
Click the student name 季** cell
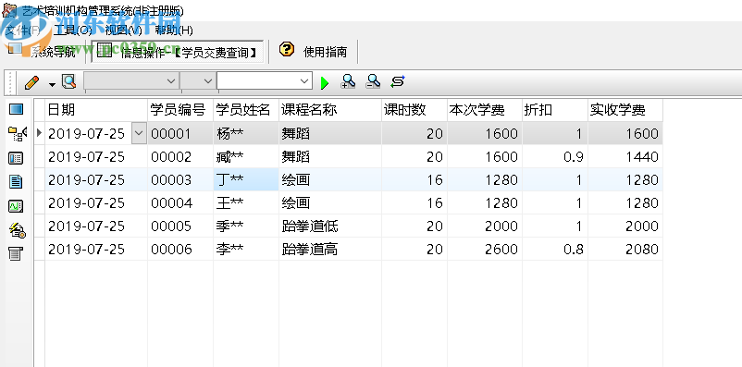pos(246,226)
